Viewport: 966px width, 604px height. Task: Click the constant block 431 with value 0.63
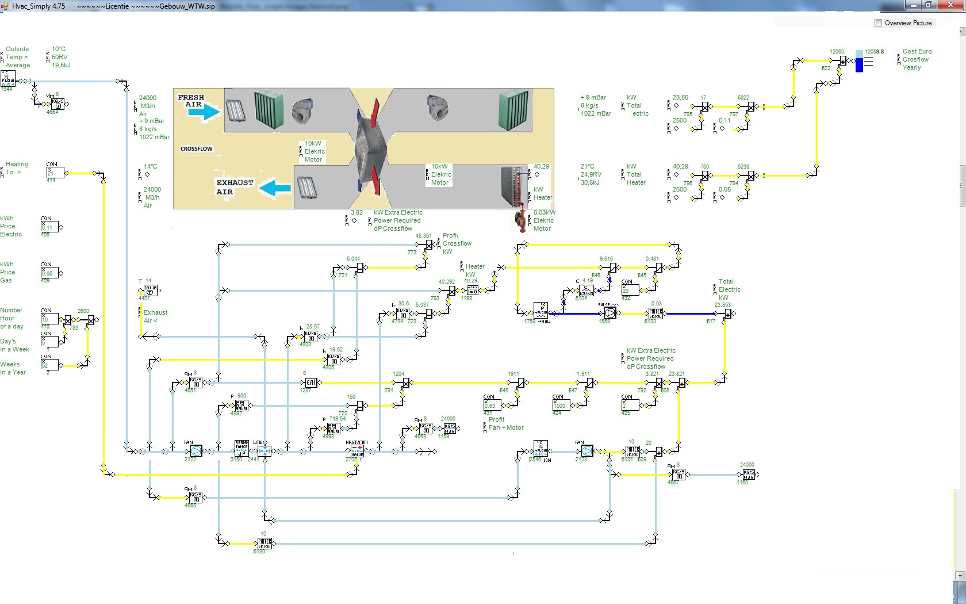(x=492, y=405)
